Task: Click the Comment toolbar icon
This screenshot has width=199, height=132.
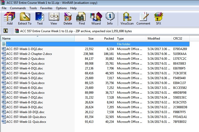Action: coord(144,17)
